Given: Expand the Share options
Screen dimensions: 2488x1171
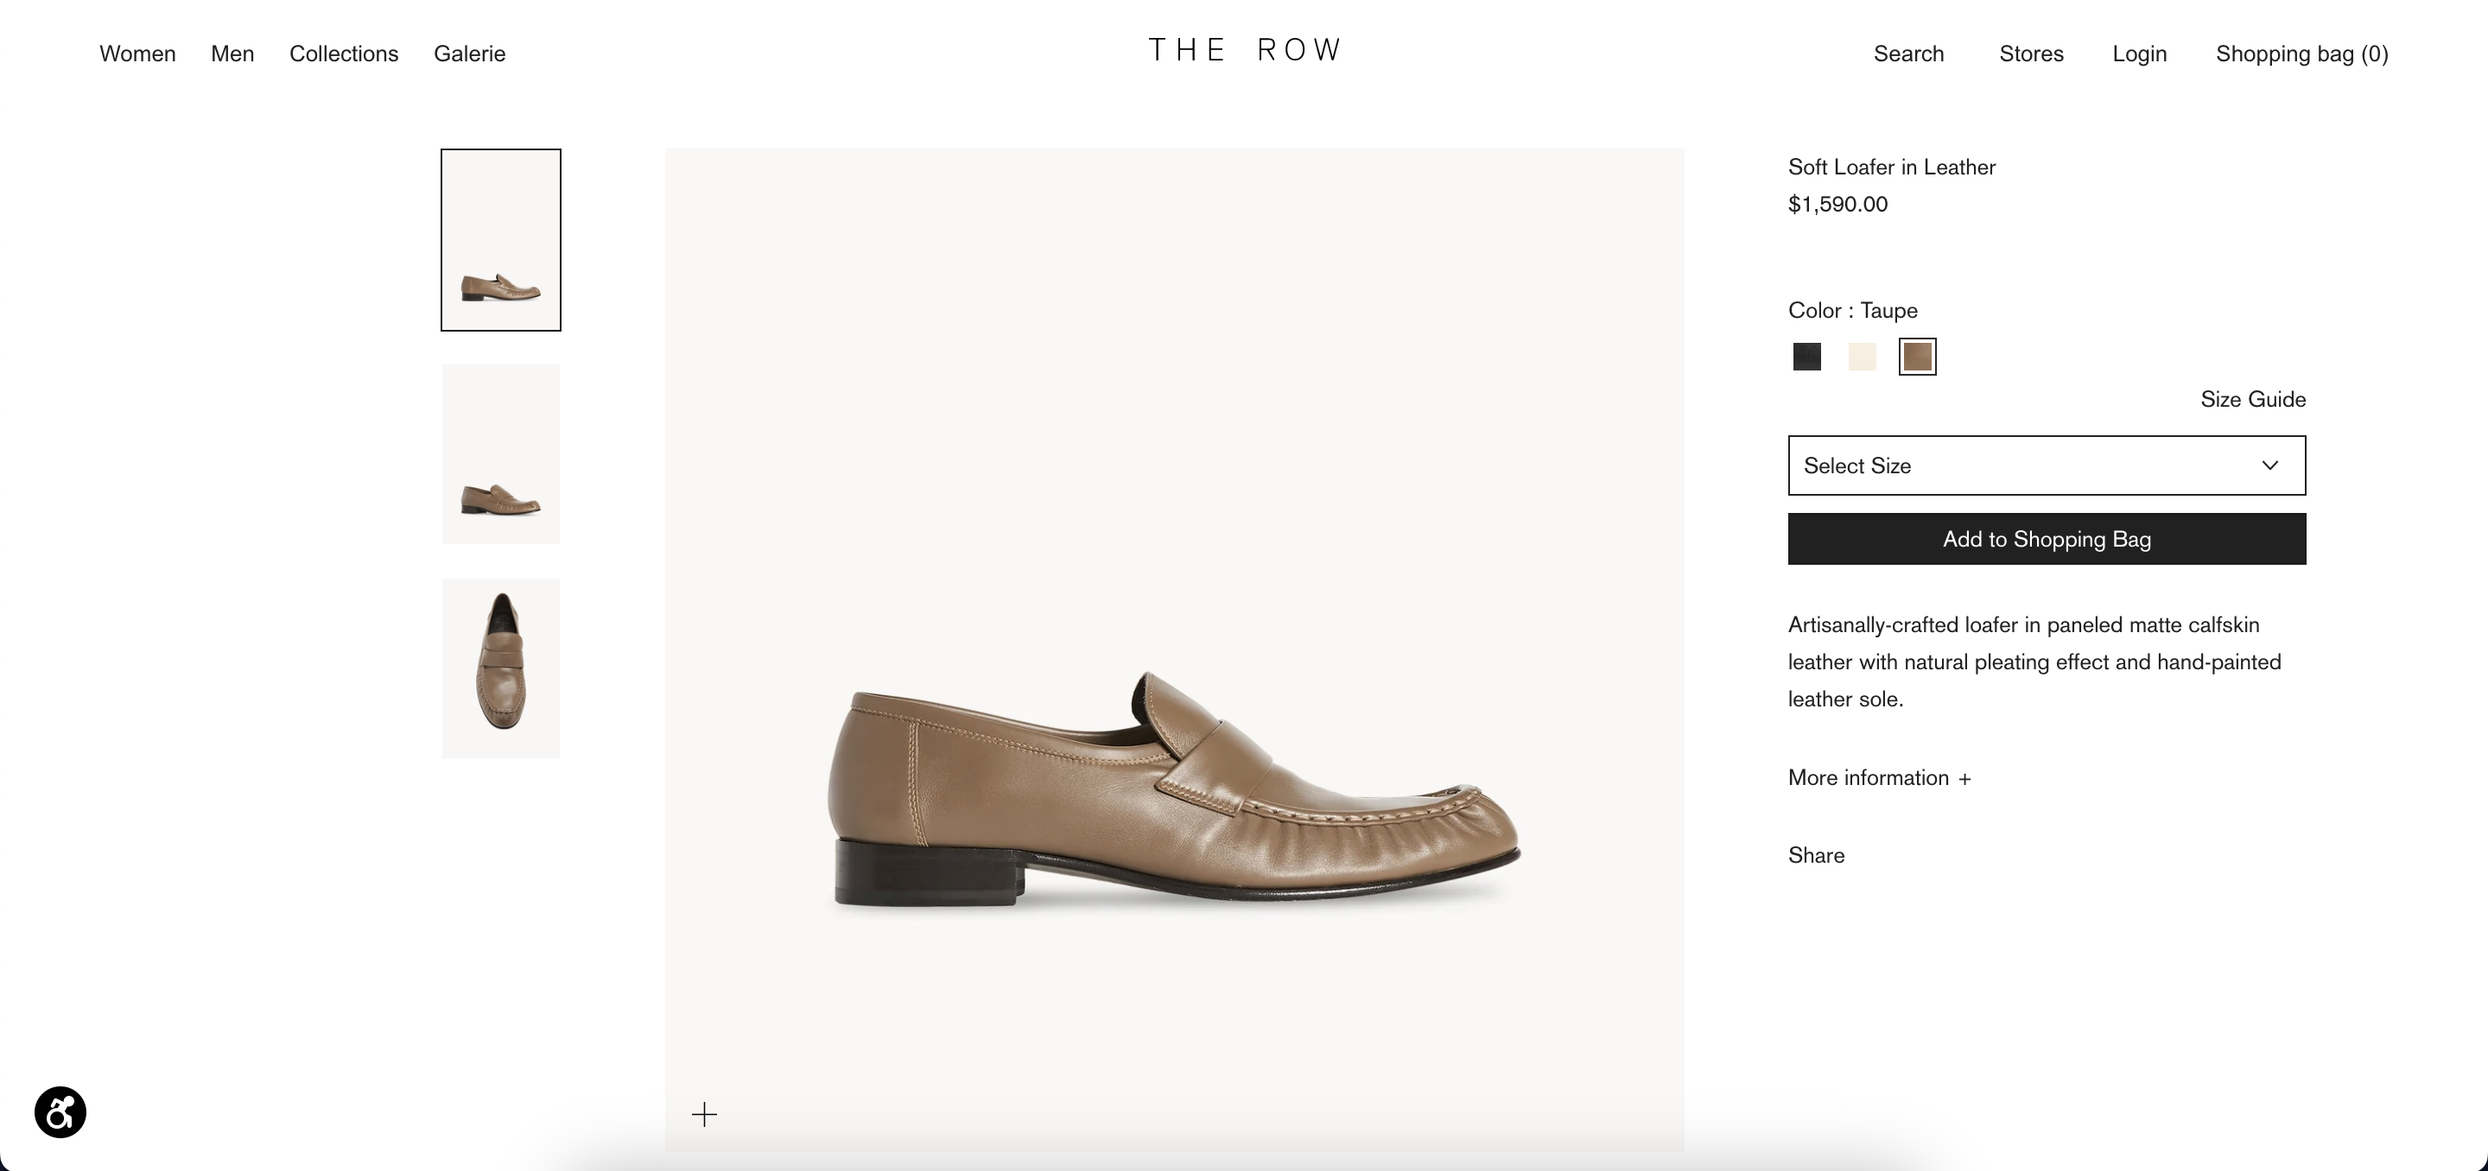Looking at the screenshot, I should tap(1816, 855).
